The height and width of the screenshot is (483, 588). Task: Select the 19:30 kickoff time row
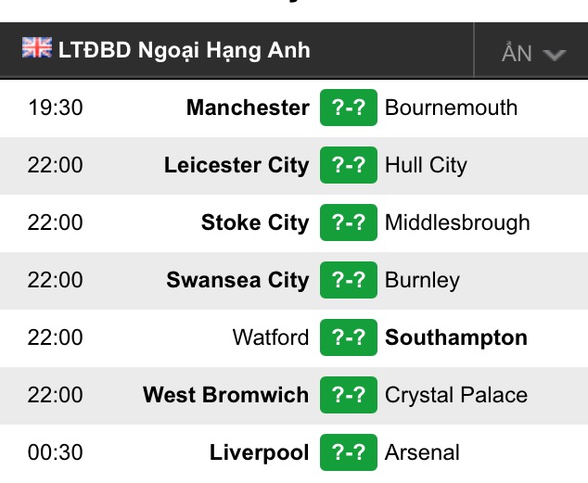tap(294, 108)
